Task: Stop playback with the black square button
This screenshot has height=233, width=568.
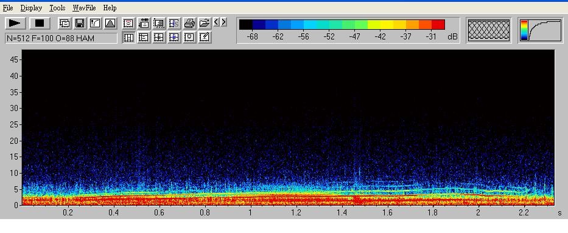Action: coord(40,24)
